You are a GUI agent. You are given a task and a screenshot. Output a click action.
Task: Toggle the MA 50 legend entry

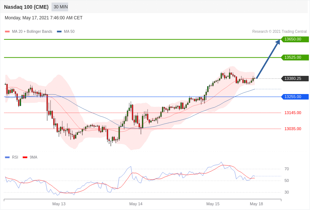(66, 31)
